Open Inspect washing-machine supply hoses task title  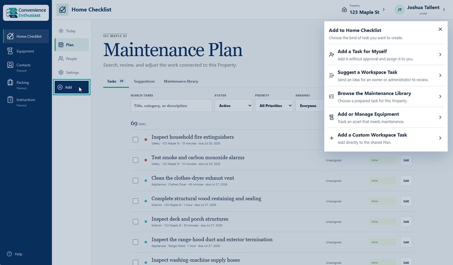click(x=196, y=260)
